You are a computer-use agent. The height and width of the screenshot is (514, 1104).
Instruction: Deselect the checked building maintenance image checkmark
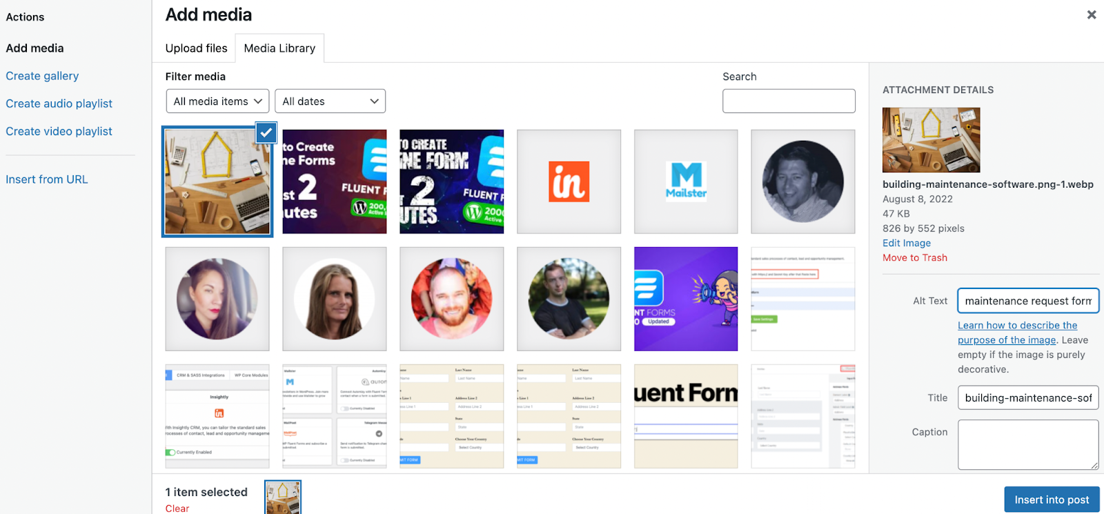(266, 132)
